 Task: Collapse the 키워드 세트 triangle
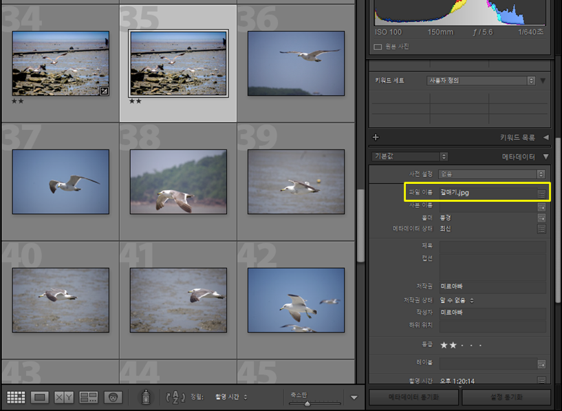(543, 81)
